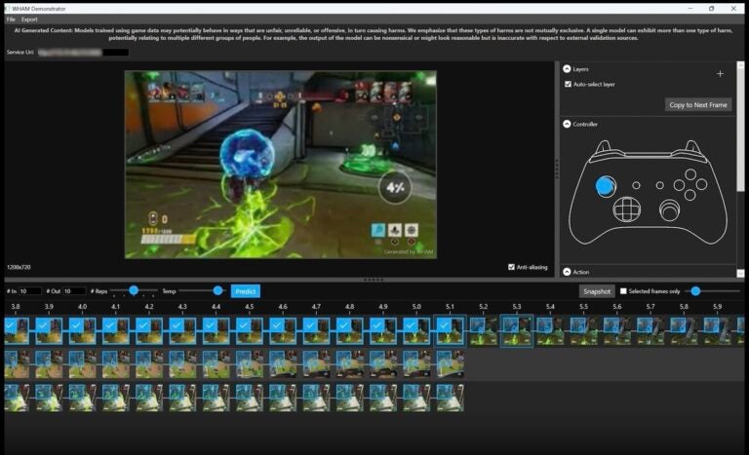Viewport: 749px width, 455px height.
Task: Adjust the Temp slider handle
Action: [217, 290]
